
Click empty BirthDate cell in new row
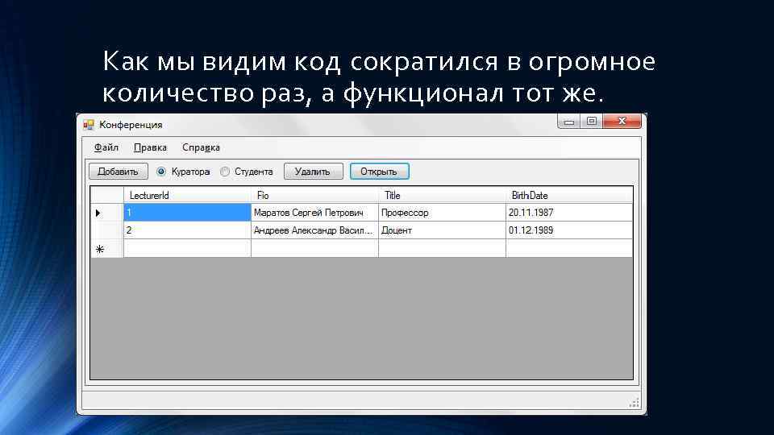569,249
